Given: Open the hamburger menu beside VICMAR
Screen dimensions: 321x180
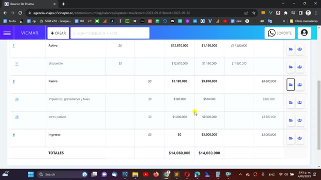Looking at the screenshot, I should (x=7, y=33).
